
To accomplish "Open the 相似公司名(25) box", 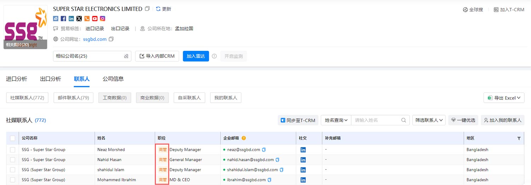I will (92, 56).
